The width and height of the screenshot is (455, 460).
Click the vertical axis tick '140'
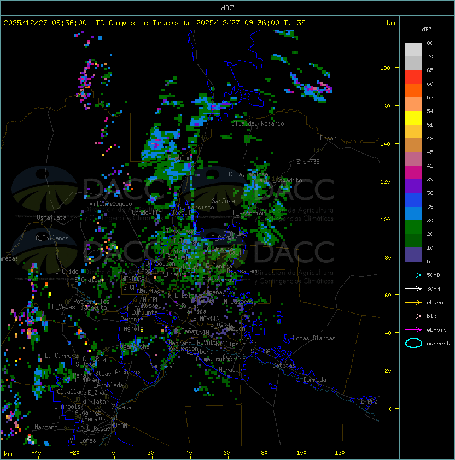tap(385, 144)
